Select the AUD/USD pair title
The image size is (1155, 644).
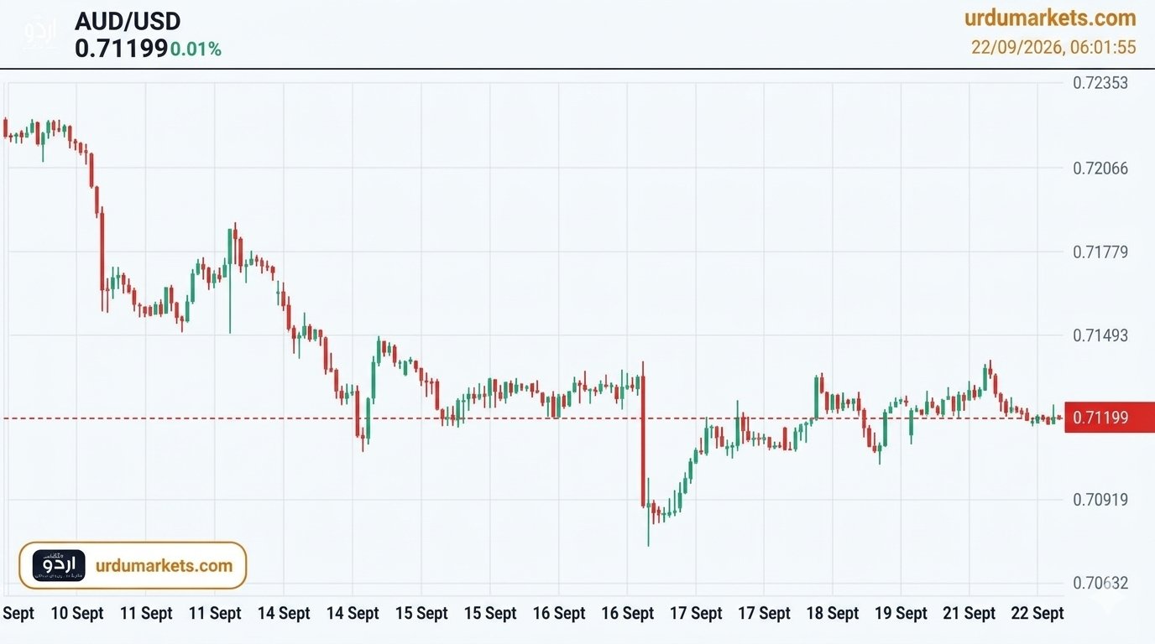[x=128, y=21]
